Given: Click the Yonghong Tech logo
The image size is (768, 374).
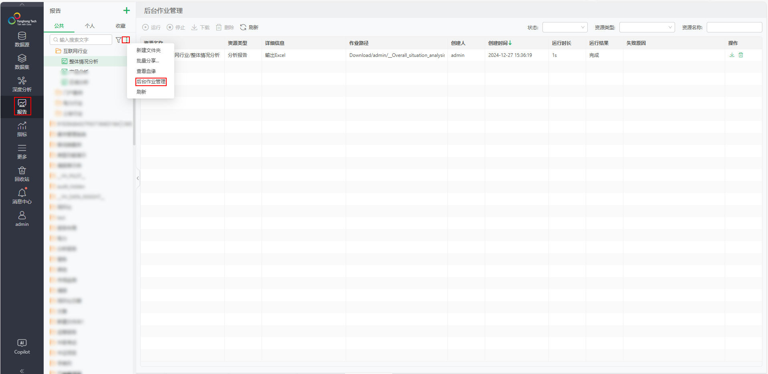Looking at the screenshot, I should 22,19.
